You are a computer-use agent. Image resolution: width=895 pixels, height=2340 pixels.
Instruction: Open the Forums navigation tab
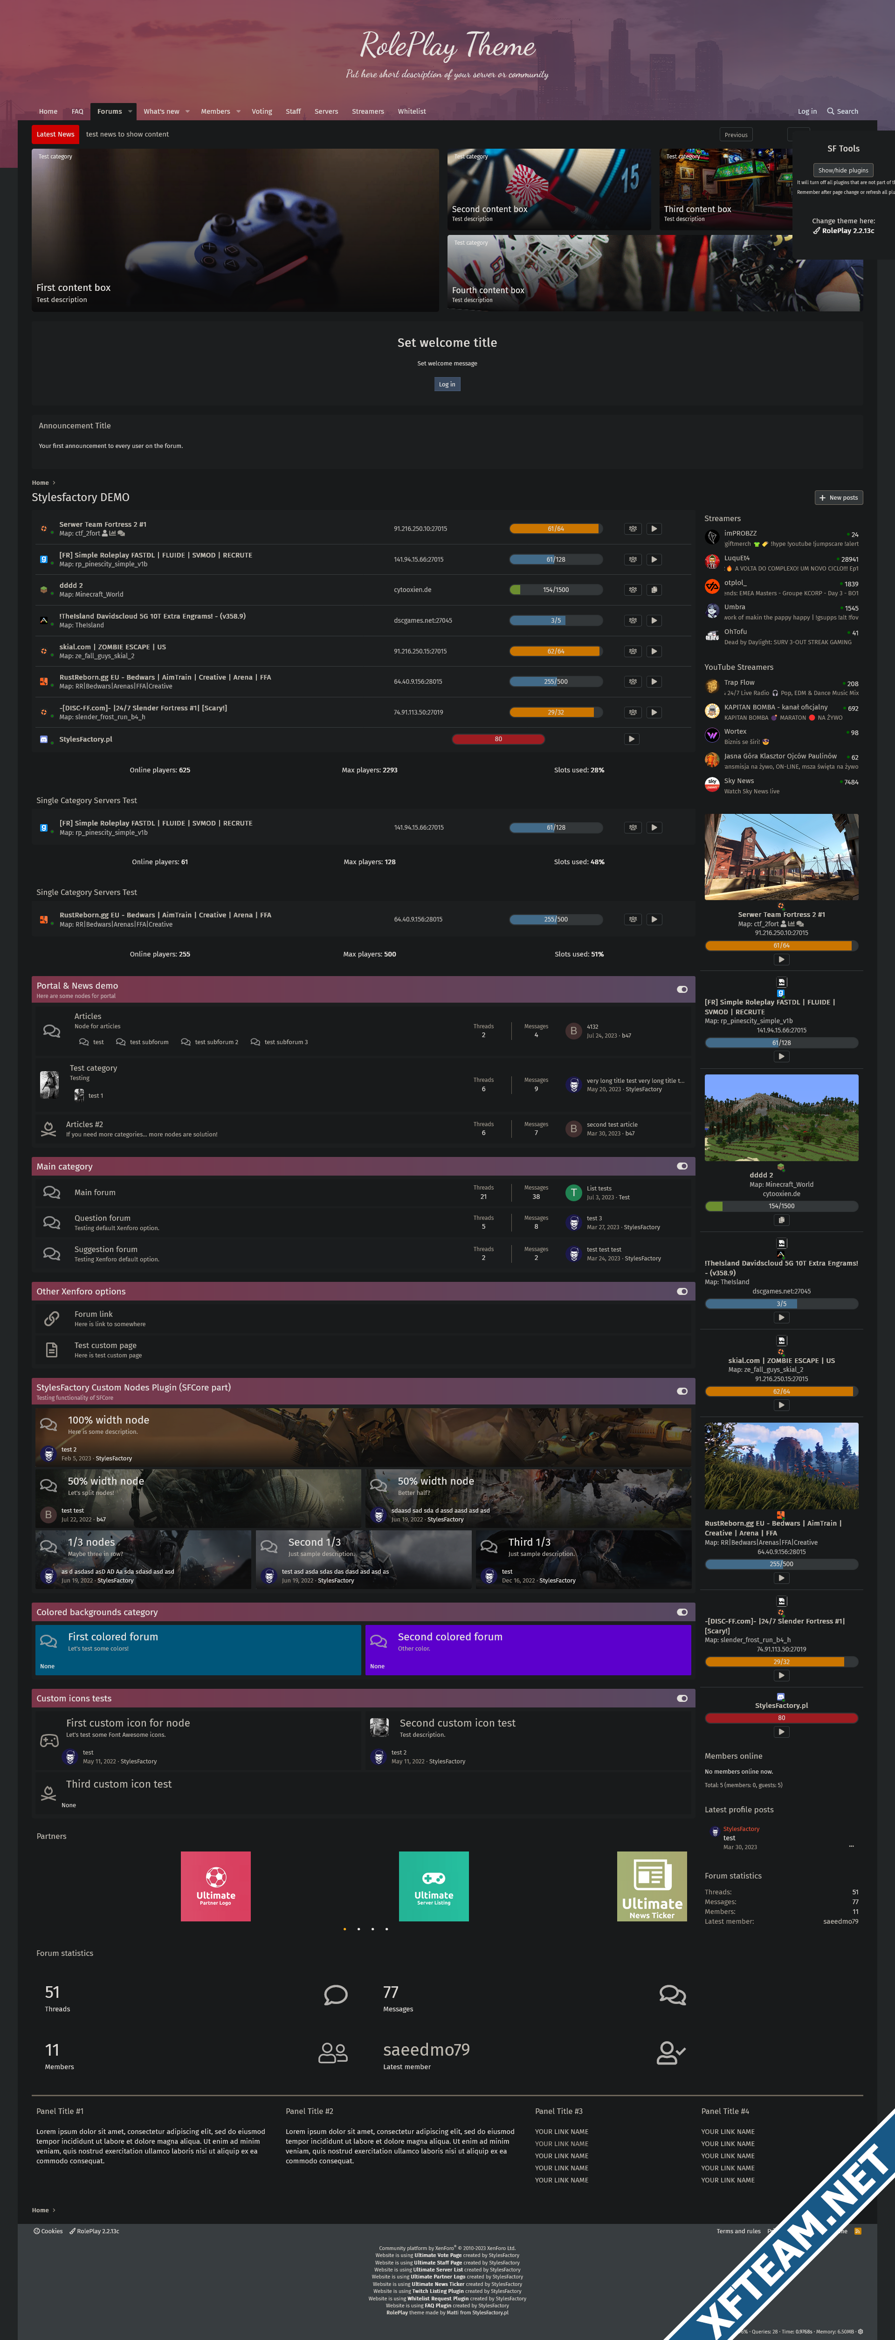point(109,112)
